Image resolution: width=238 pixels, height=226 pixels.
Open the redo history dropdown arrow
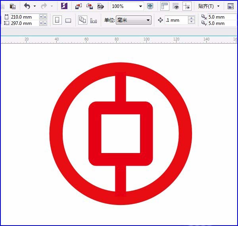pos(52,6)
